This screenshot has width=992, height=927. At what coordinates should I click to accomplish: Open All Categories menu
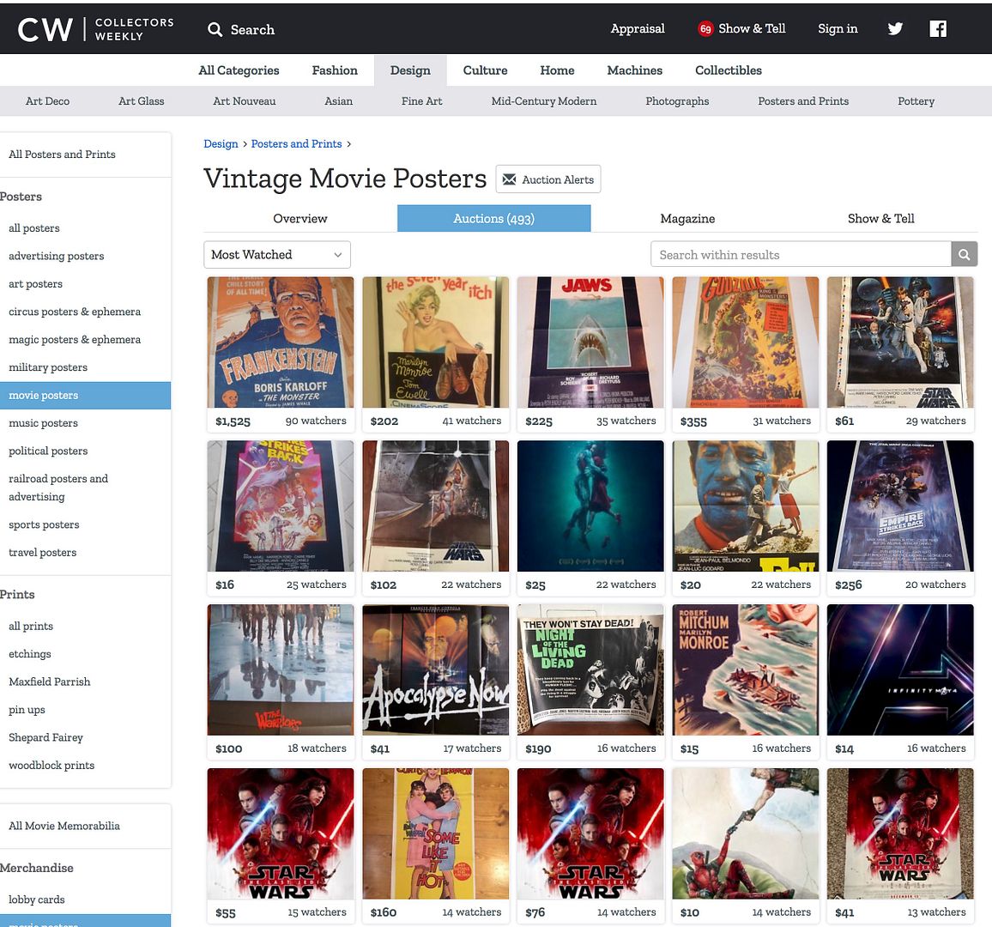click(239, 70)
